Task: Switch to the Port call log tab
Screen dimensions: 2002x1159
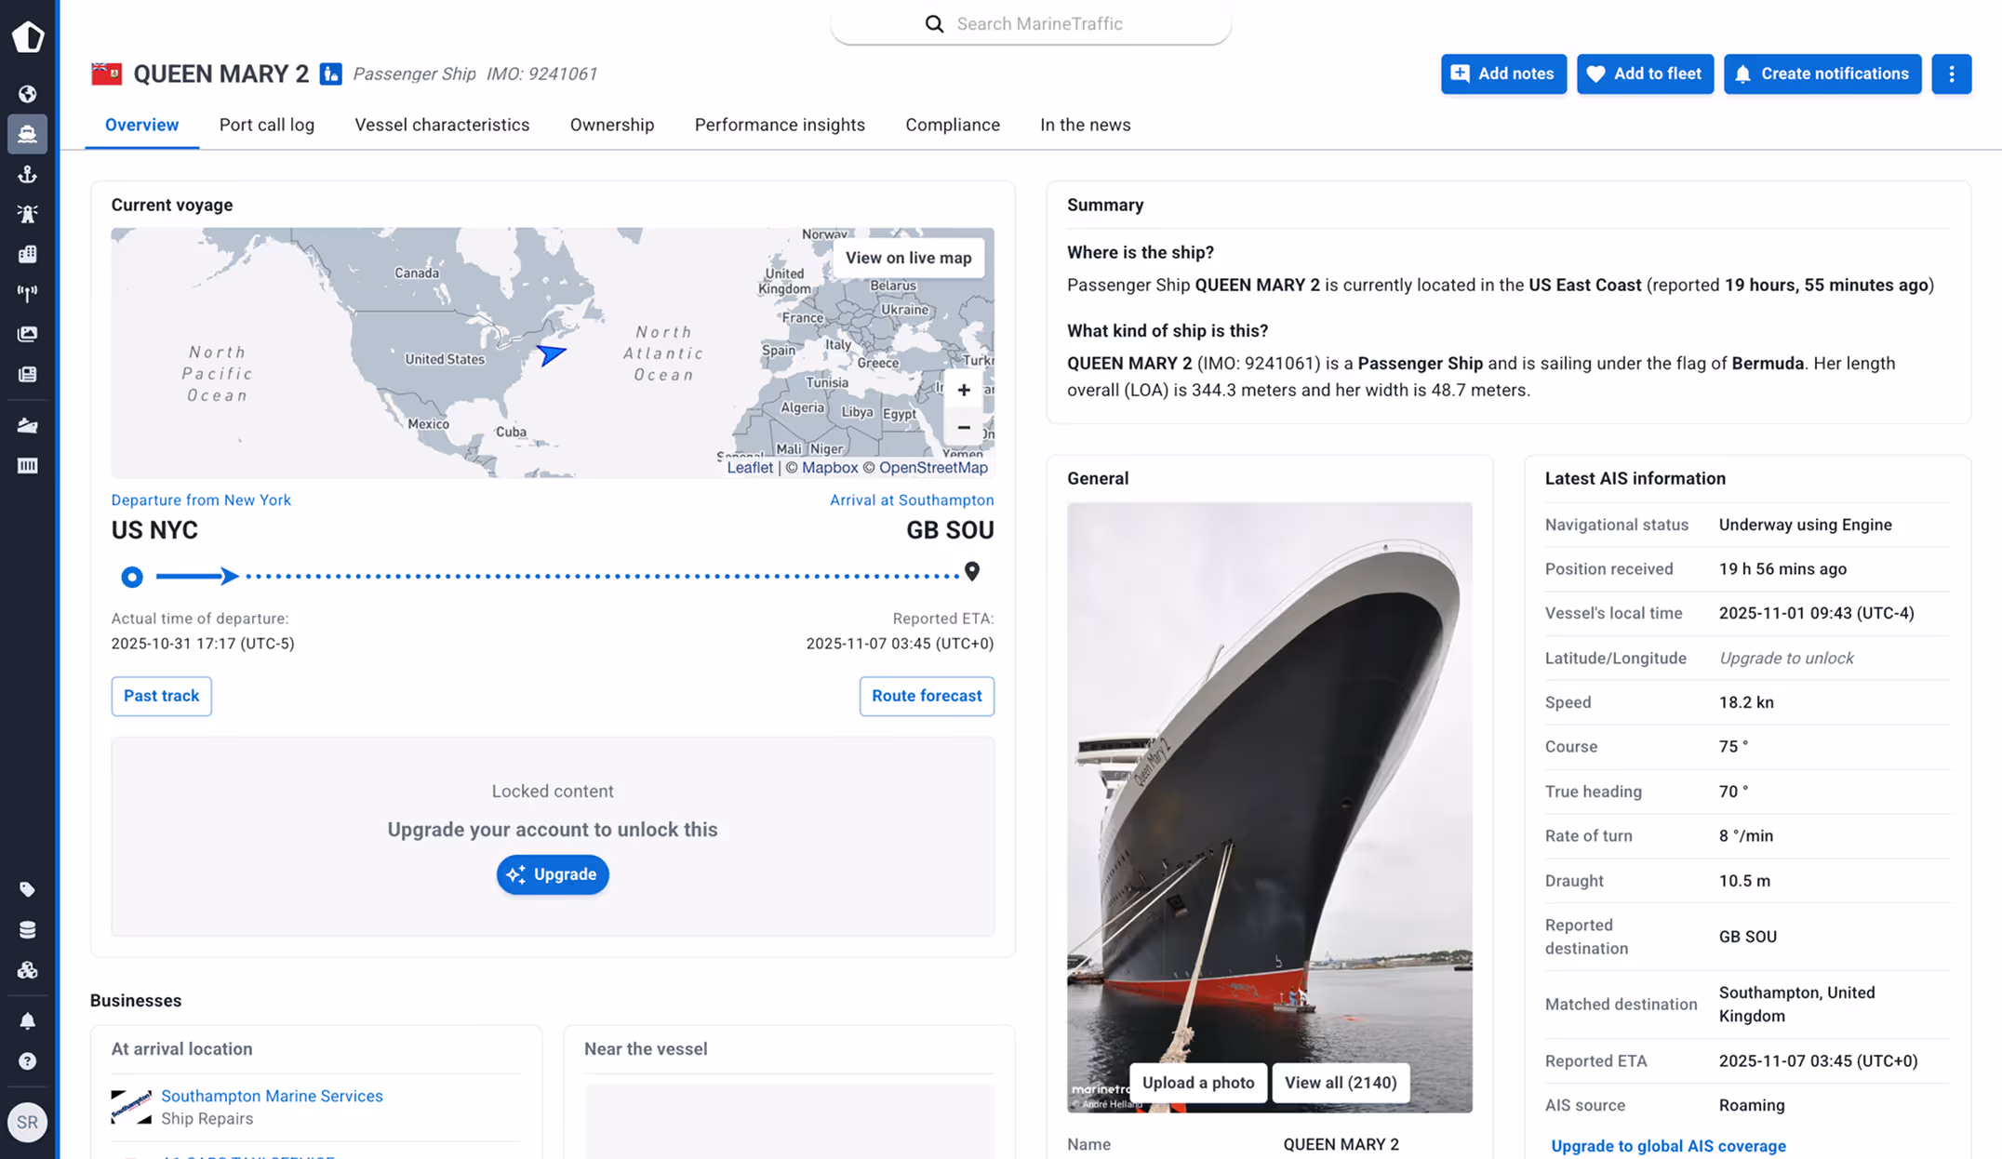Action: (x=266, y=125)
